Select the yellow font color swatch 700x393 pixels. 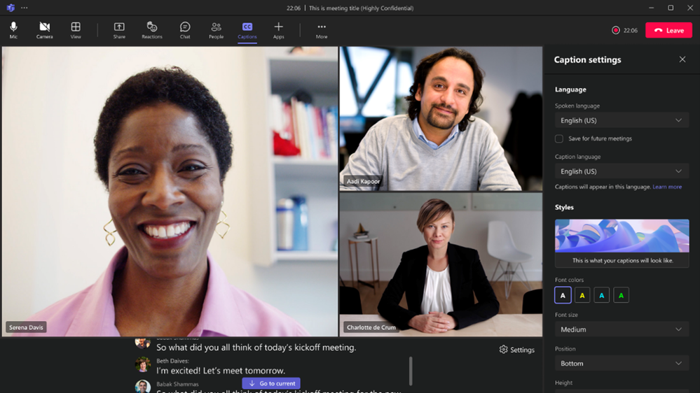pyautogui.click(x=582, y=296)
